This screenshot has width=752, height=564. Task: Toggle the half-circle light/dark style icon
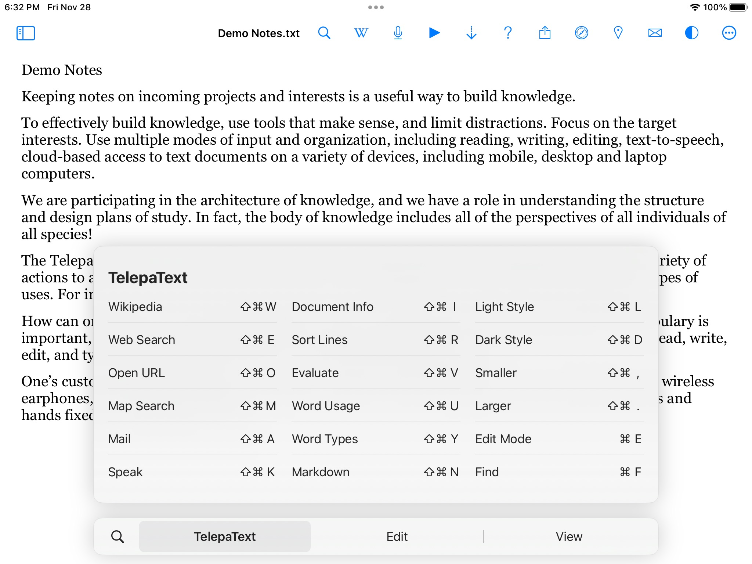pyautogui.click(x=691, y=33)
